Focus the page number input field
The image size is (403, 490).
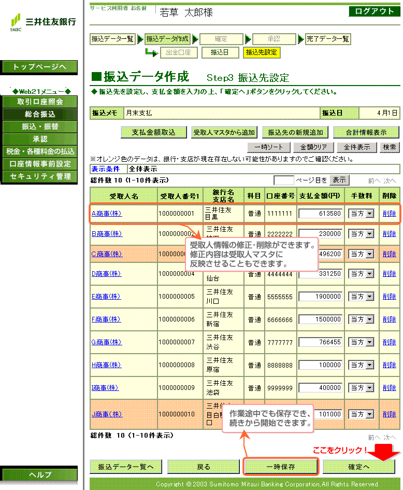pos(283,180)
